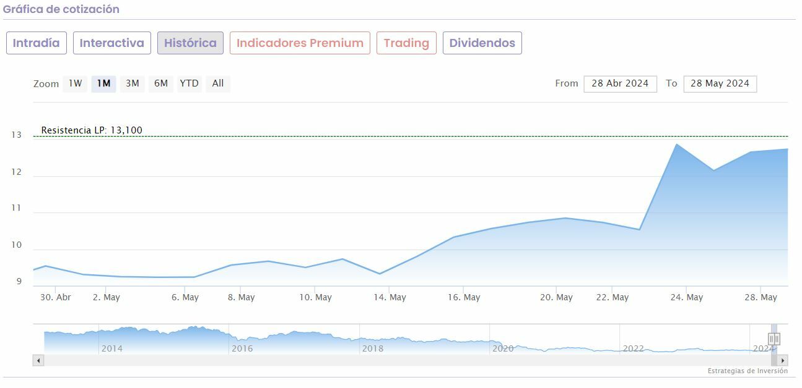
Task: Open the To date field
Action: point(720,83)
